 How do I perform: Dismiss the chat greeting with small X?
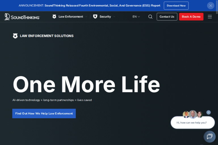pyautogui.click(x=209, y=112)
